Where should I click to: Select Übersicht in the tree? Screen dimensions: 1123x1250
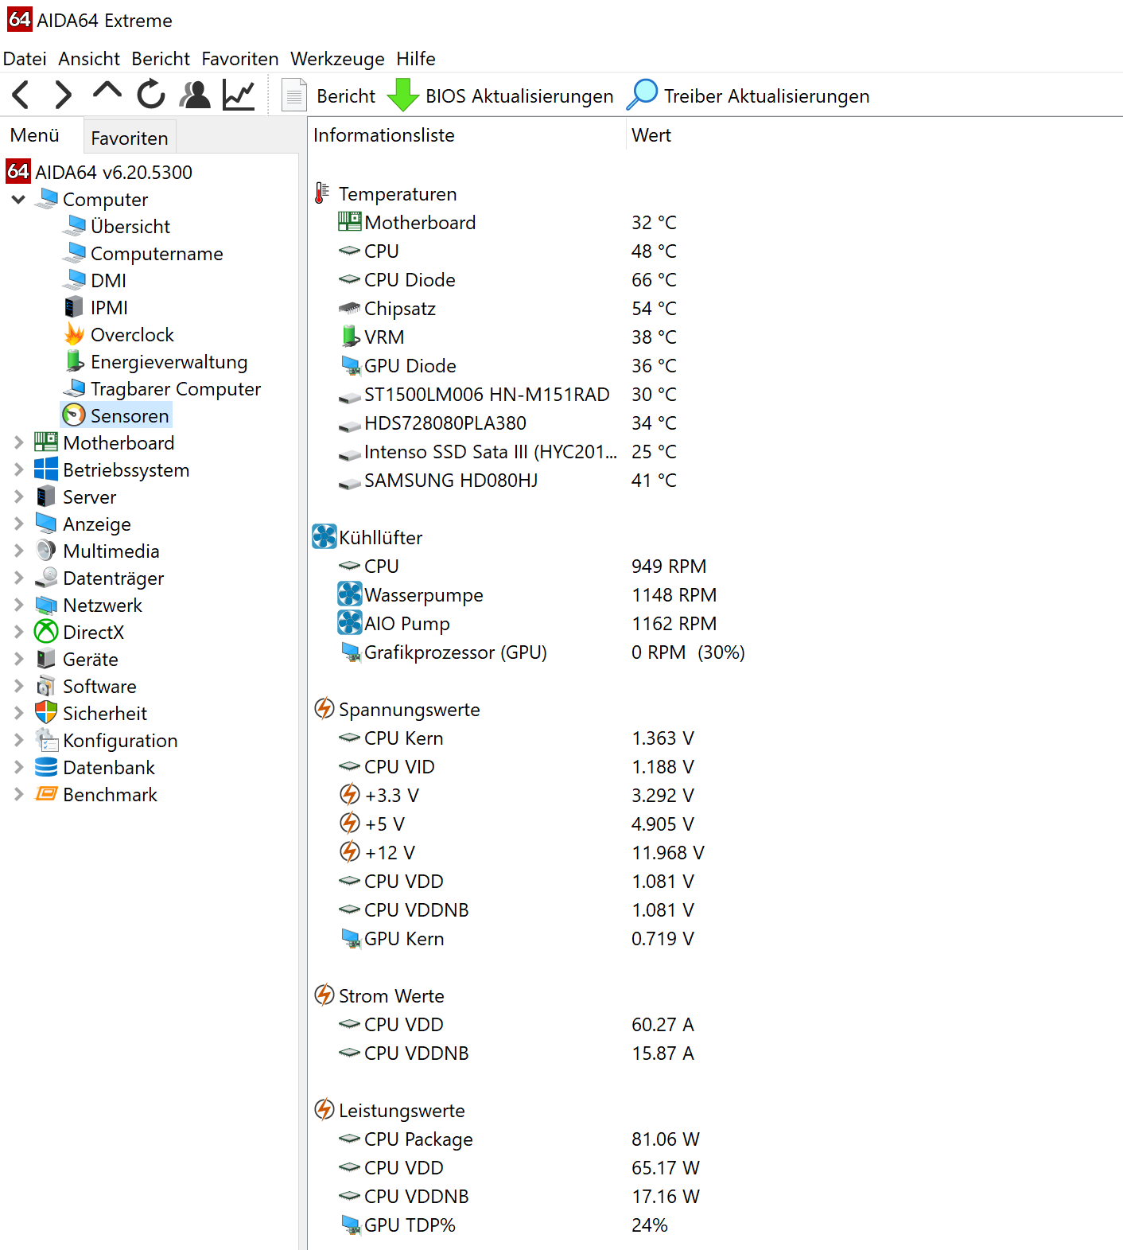click(x=130, y=227)
